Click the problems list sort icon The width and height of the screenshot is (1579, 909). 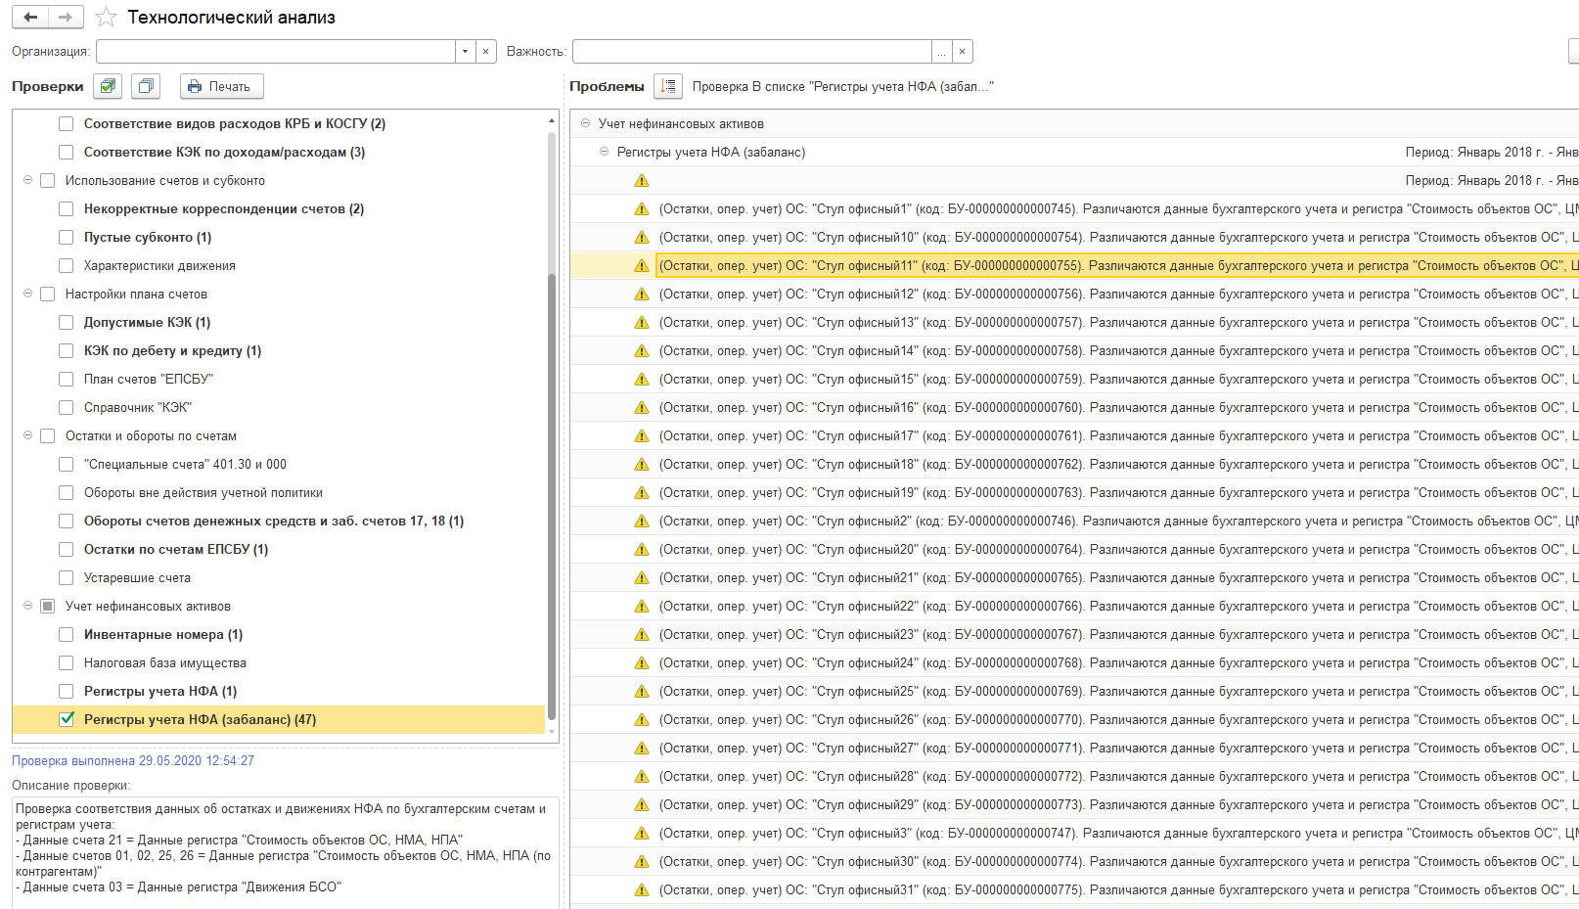tap(668, 86)
